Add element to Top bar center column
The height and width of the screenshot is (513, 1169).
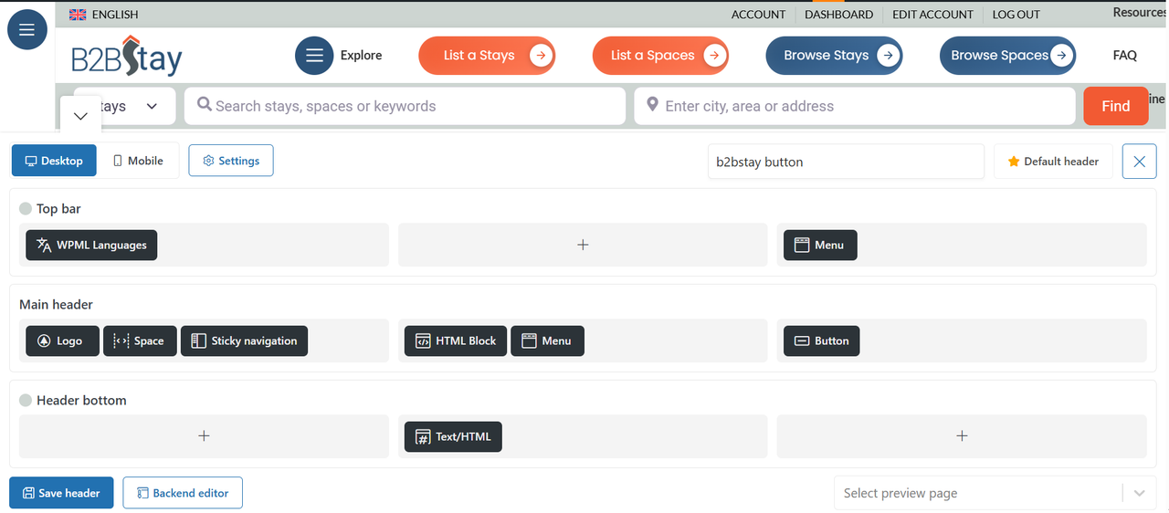(583, 245)
